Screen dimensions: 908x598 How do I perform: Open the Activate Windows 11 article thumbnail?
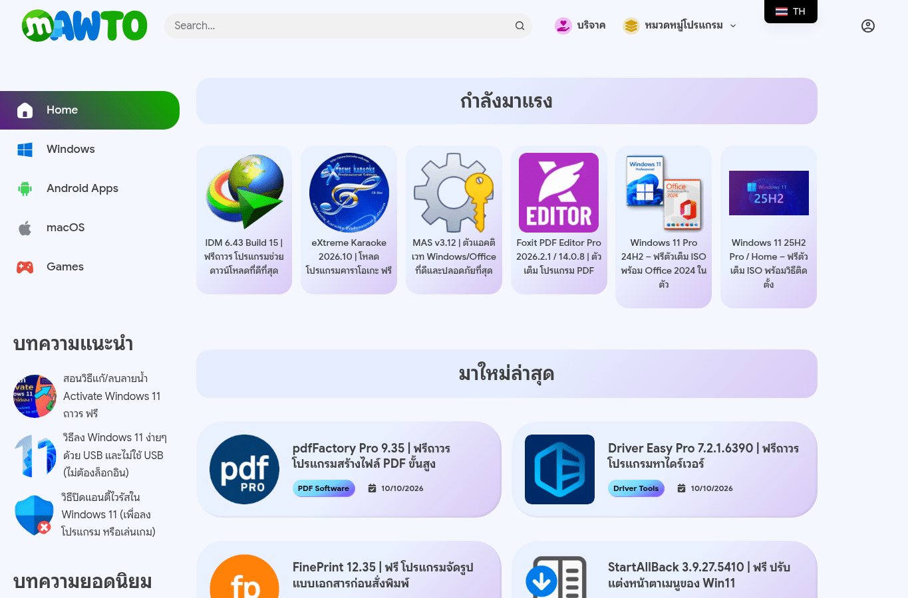coord(35,396)
